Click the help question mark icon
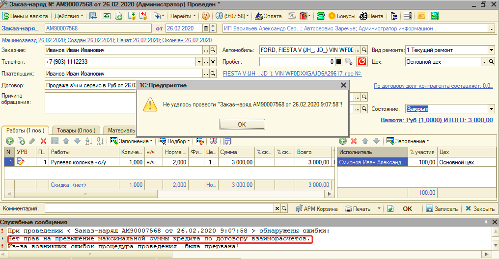 (x=206, y=16)
